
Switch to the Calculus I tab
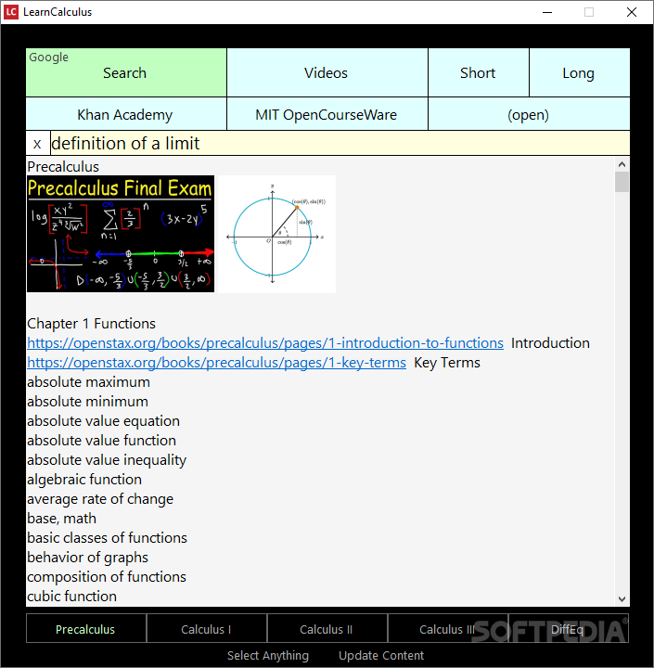click(207, 629)
